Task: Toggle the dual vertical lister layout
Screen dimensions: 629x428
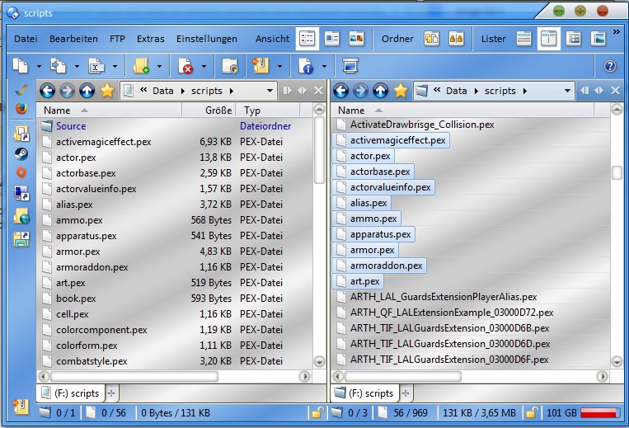Action: 548,39
